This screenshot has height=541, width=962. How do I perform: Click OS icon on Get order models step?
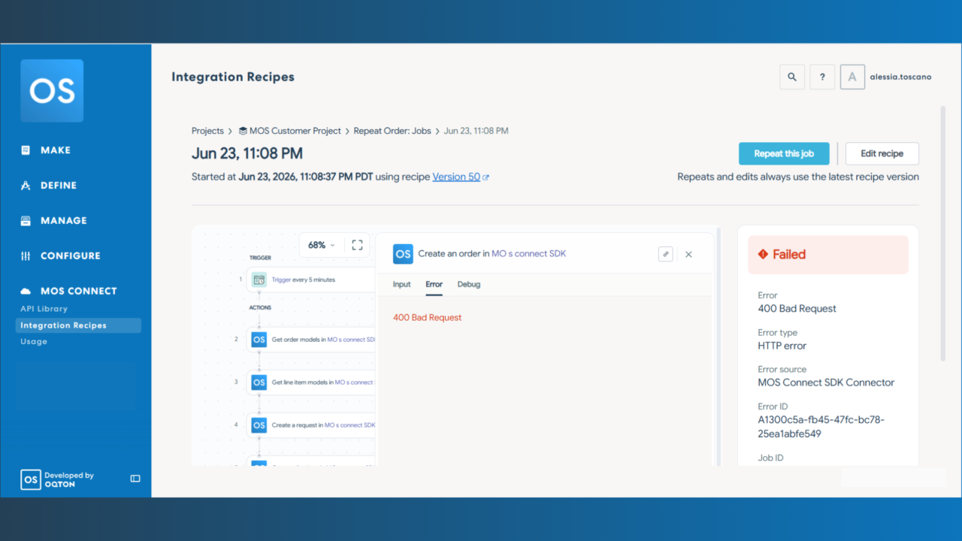click(259, 340)
